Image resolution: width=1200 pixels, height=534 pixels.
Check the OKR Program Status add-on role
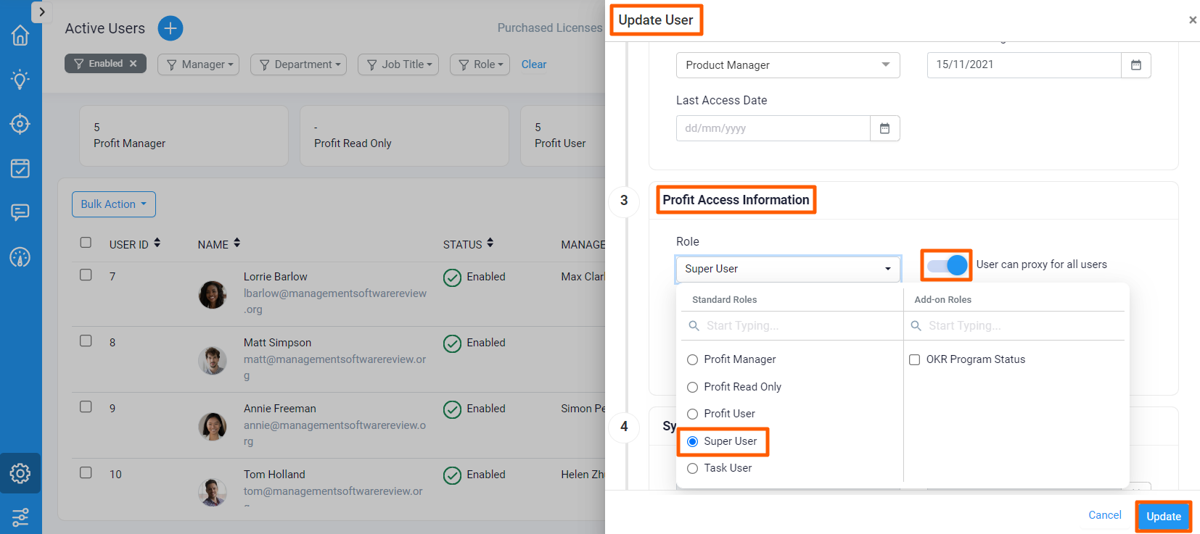pos(915,359)
